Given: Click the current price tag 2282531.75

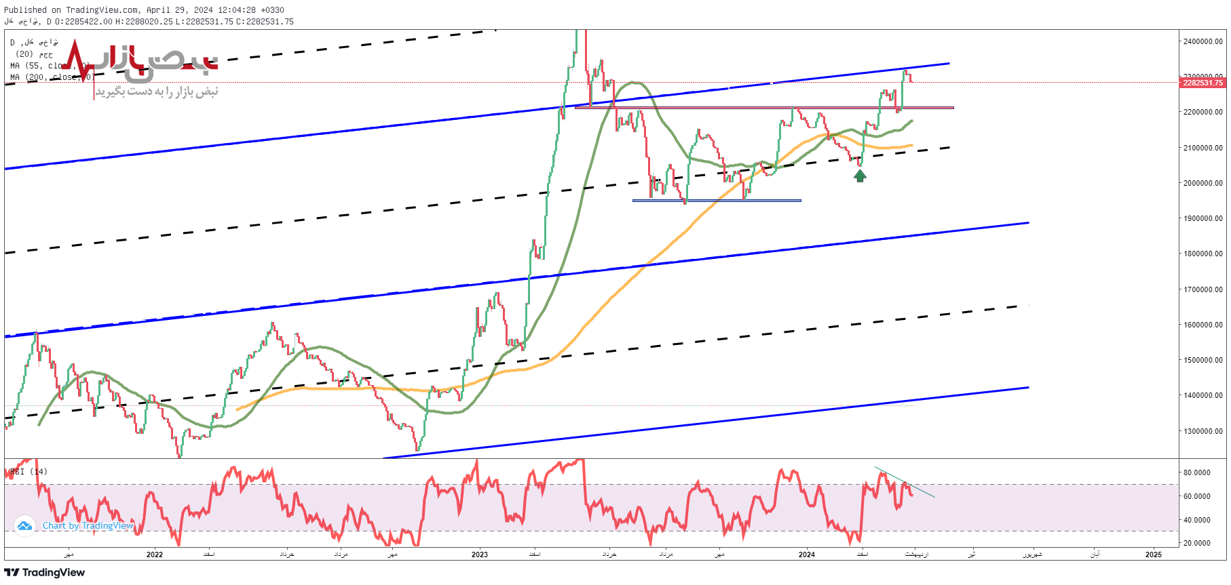Looking at the screenshot, I should click(1202, 83).
